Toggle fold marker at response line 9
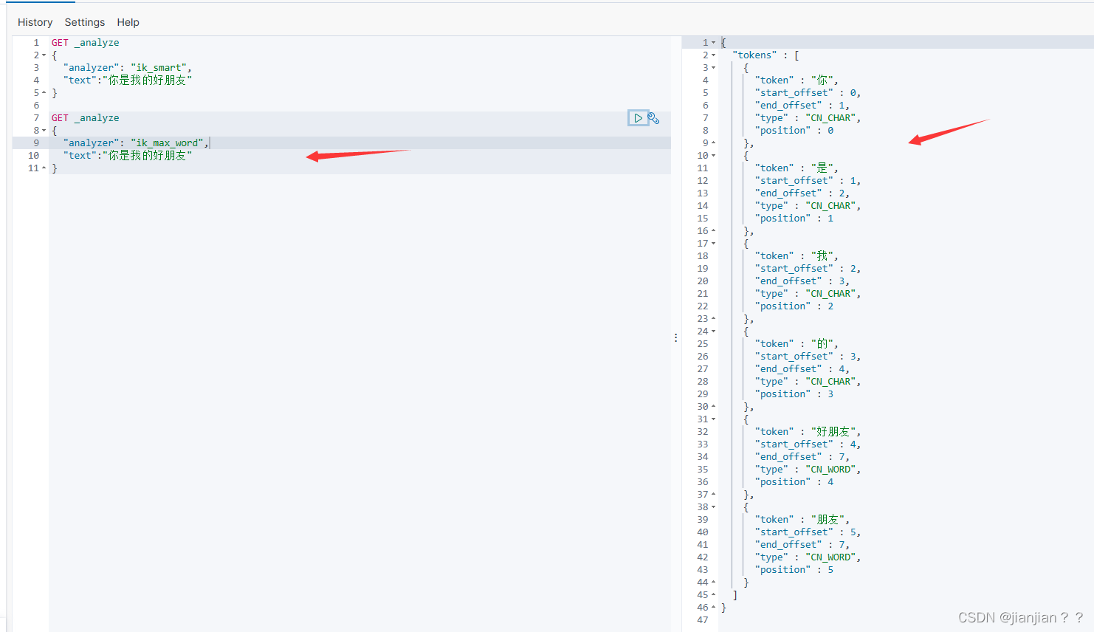This screenshot has width=1094, height=632. [713, 143]
